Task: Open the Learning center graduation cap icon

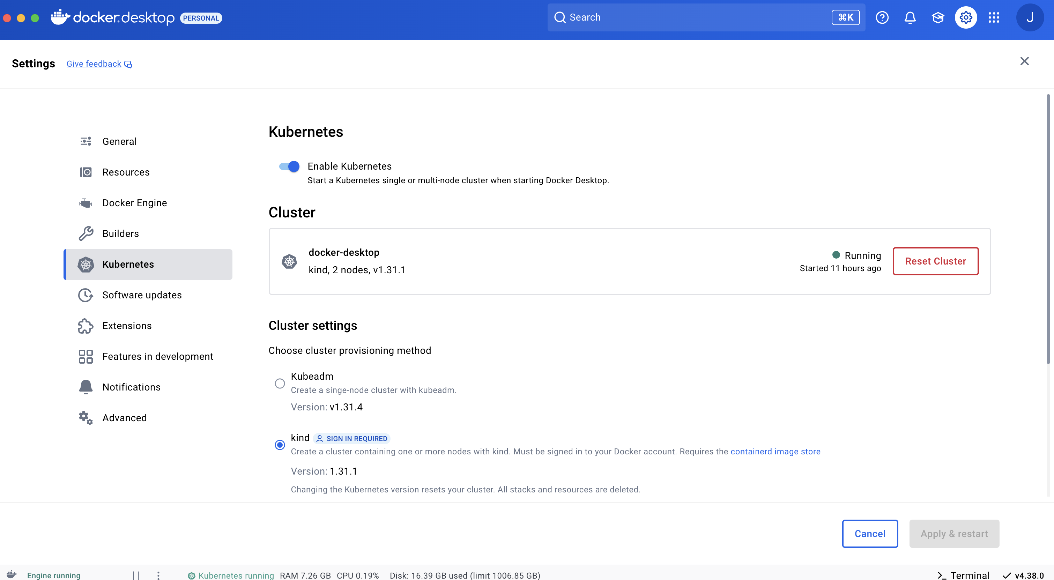Action: 938,17
